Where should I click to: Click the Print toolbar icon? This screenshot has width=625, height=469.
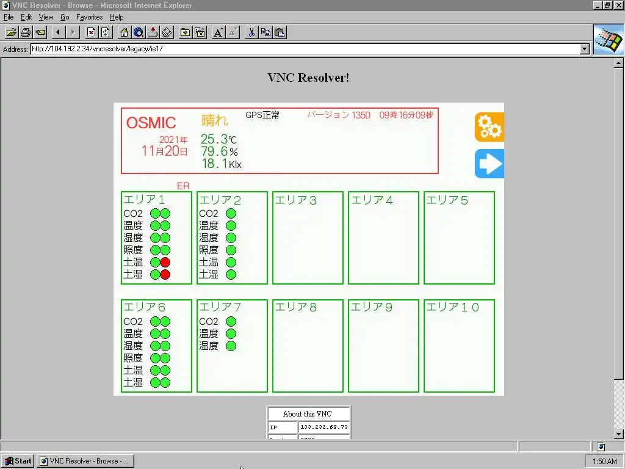[26, 32]
